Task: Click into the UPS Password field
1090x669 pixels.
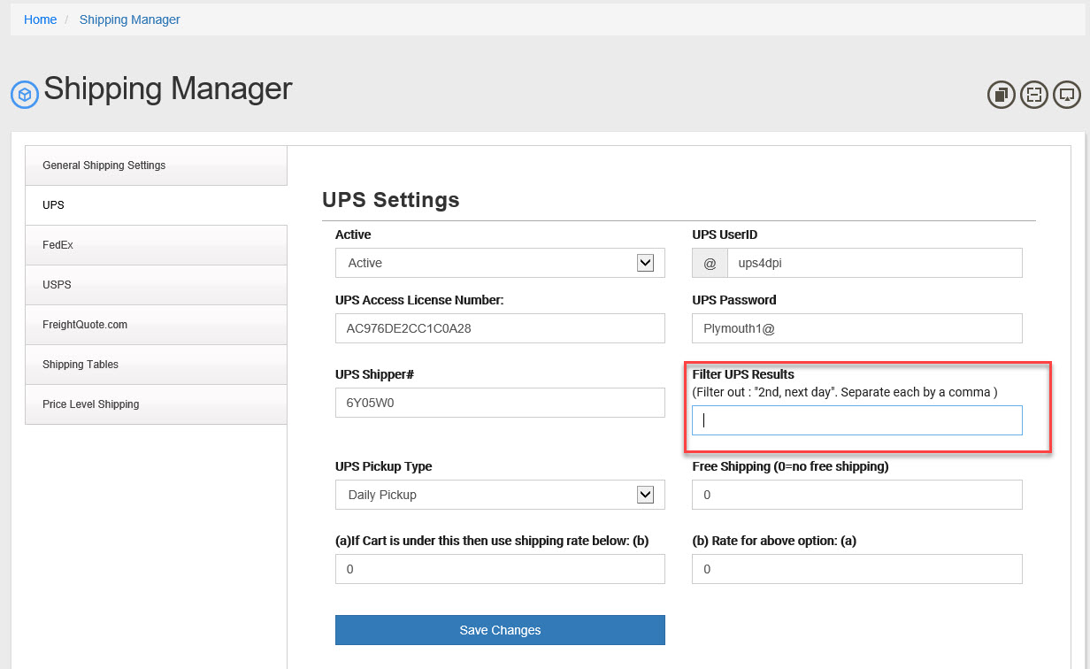Action: (856, 328)
